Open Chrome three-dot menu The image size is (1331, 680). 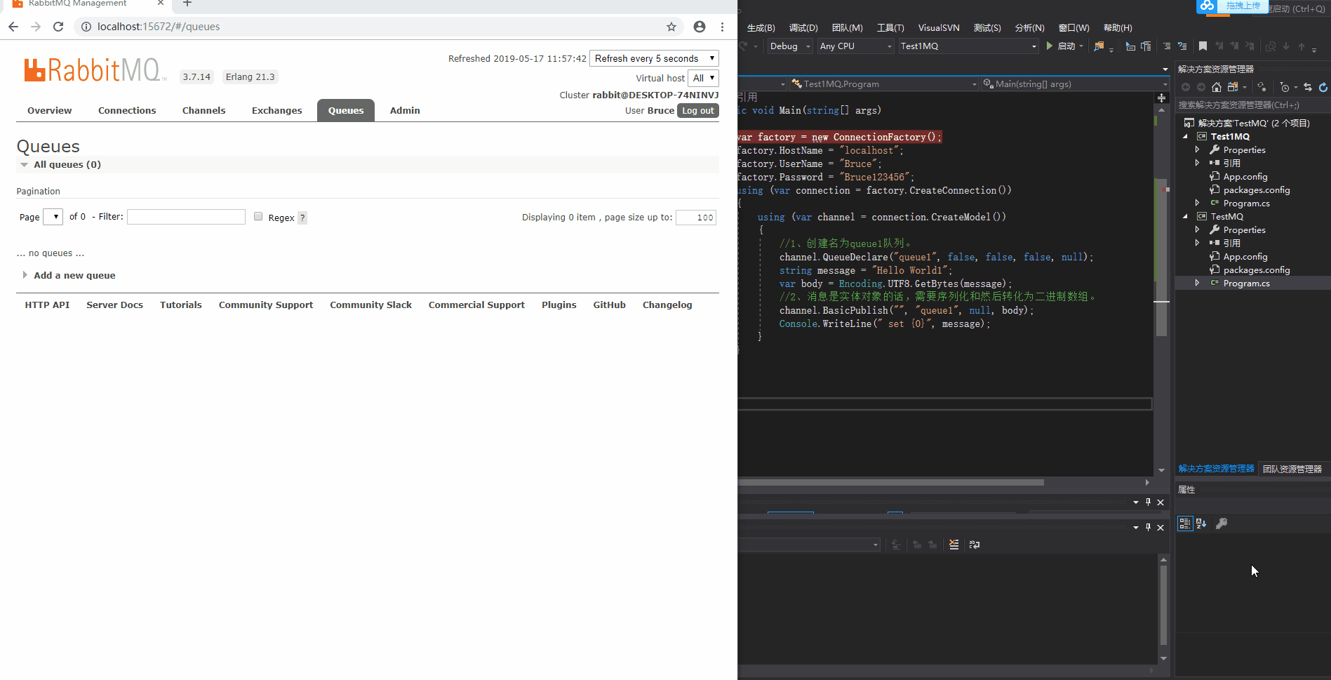coord(722,27)
